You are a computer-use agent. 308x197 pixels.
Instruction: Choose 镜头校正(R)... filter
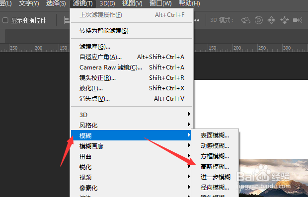point(132,78)
